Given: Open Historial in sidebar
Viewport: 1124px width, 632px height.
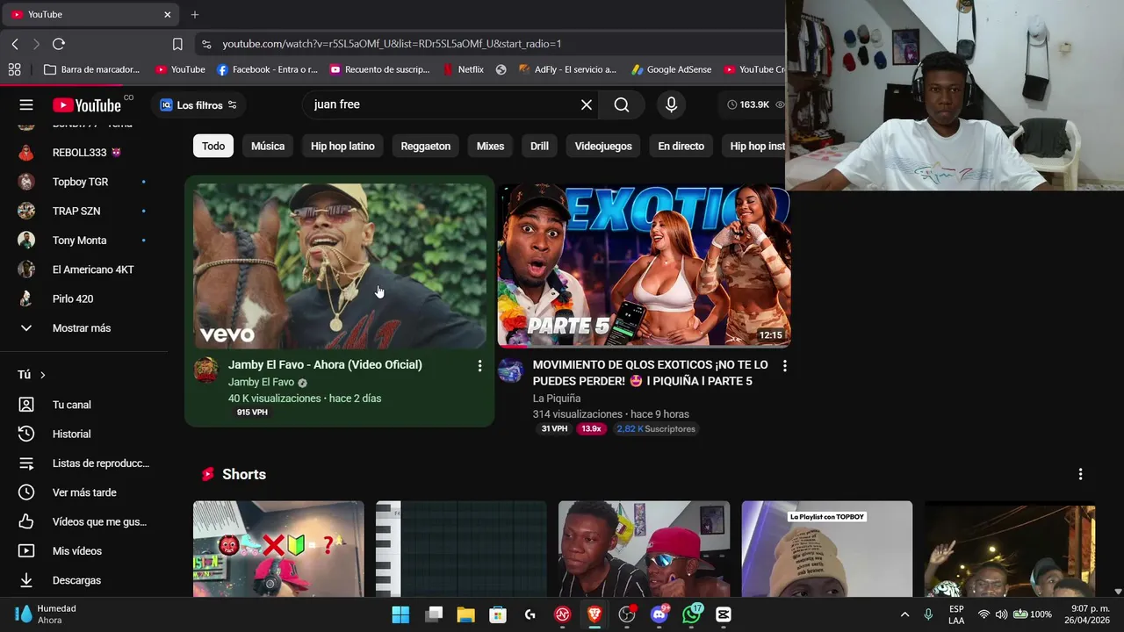Looking at the screenshot, I should pos(83,434).
